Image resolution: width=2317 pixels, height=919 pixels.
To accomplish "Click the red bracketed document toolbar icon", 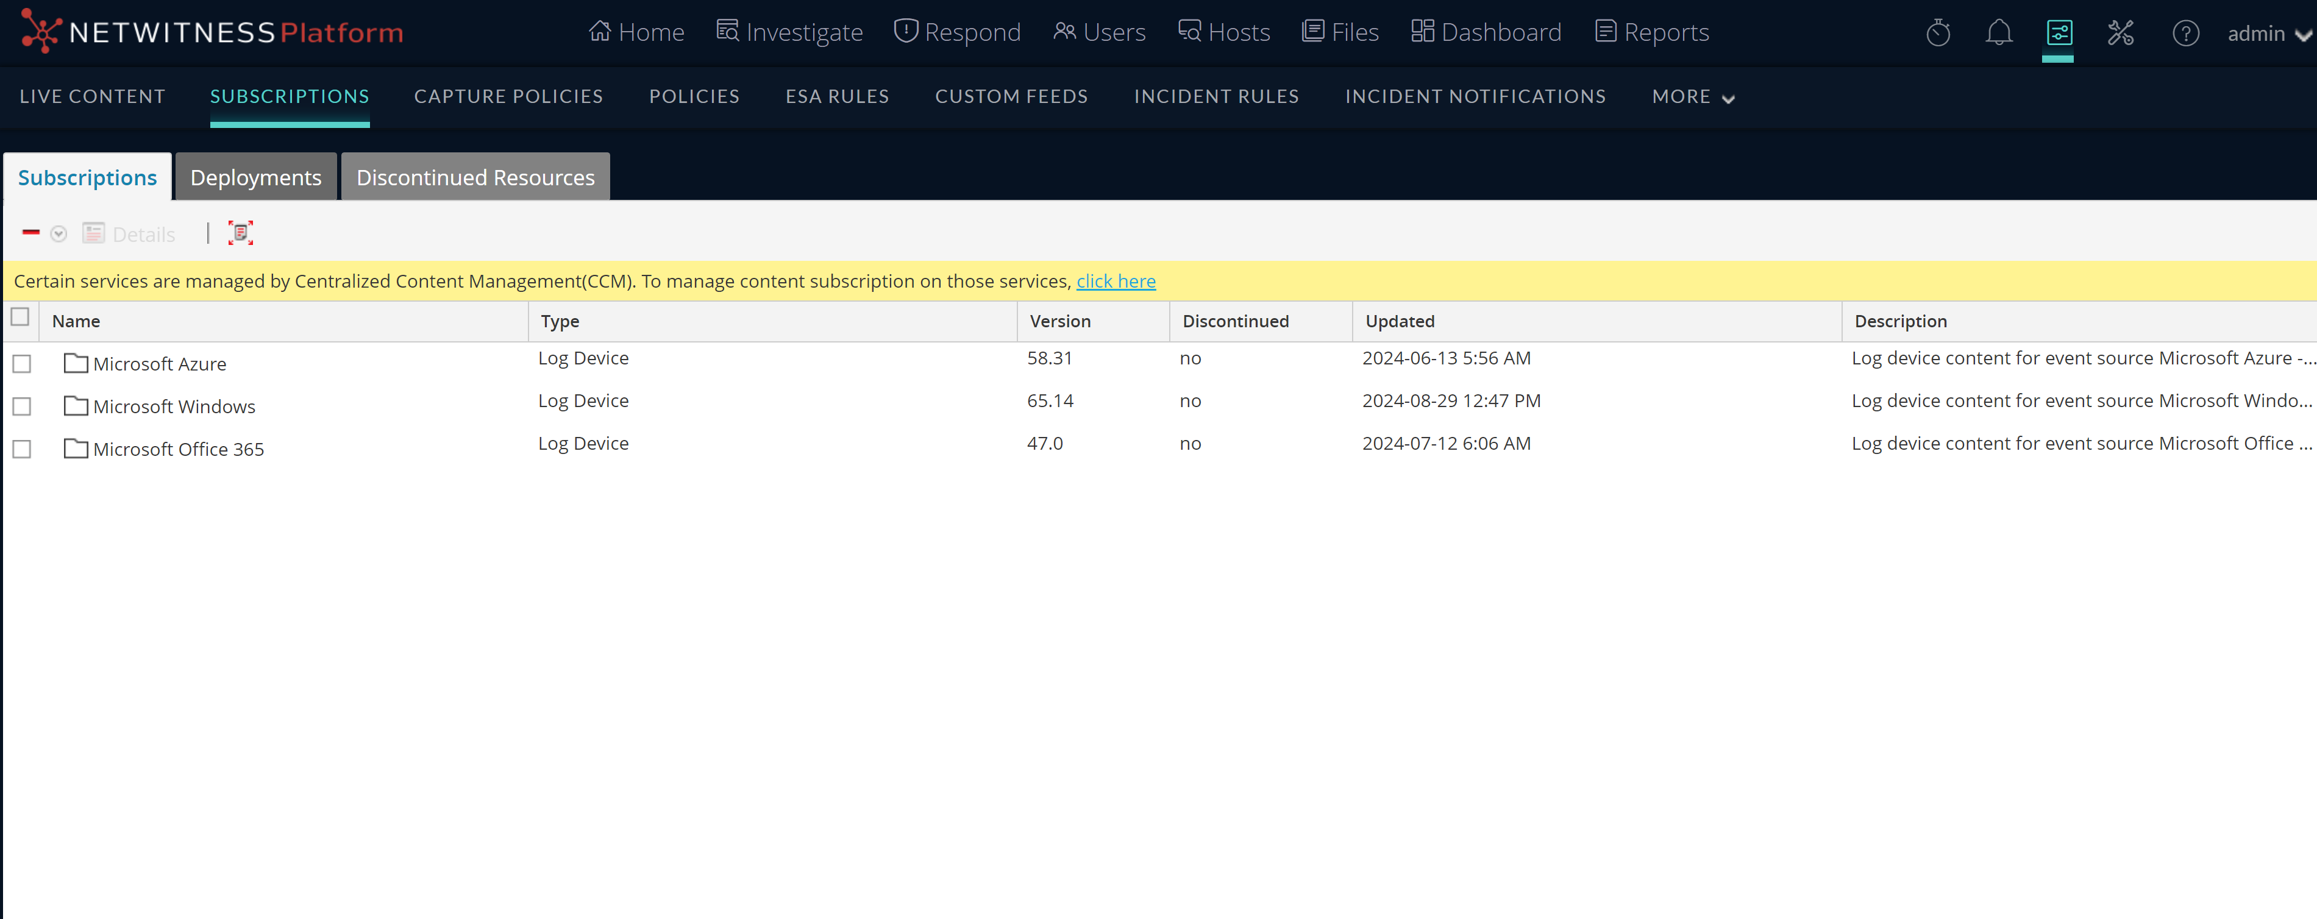I will tap(240, 233).
